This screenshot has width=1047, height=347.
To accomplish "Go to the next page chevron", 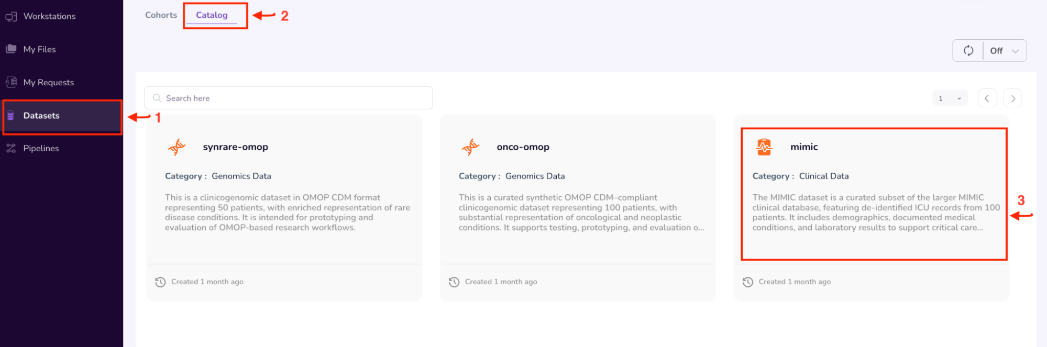I will 1013,98.
